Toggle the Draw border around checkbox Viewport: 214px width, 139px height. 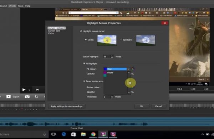(x=84, y=81)
